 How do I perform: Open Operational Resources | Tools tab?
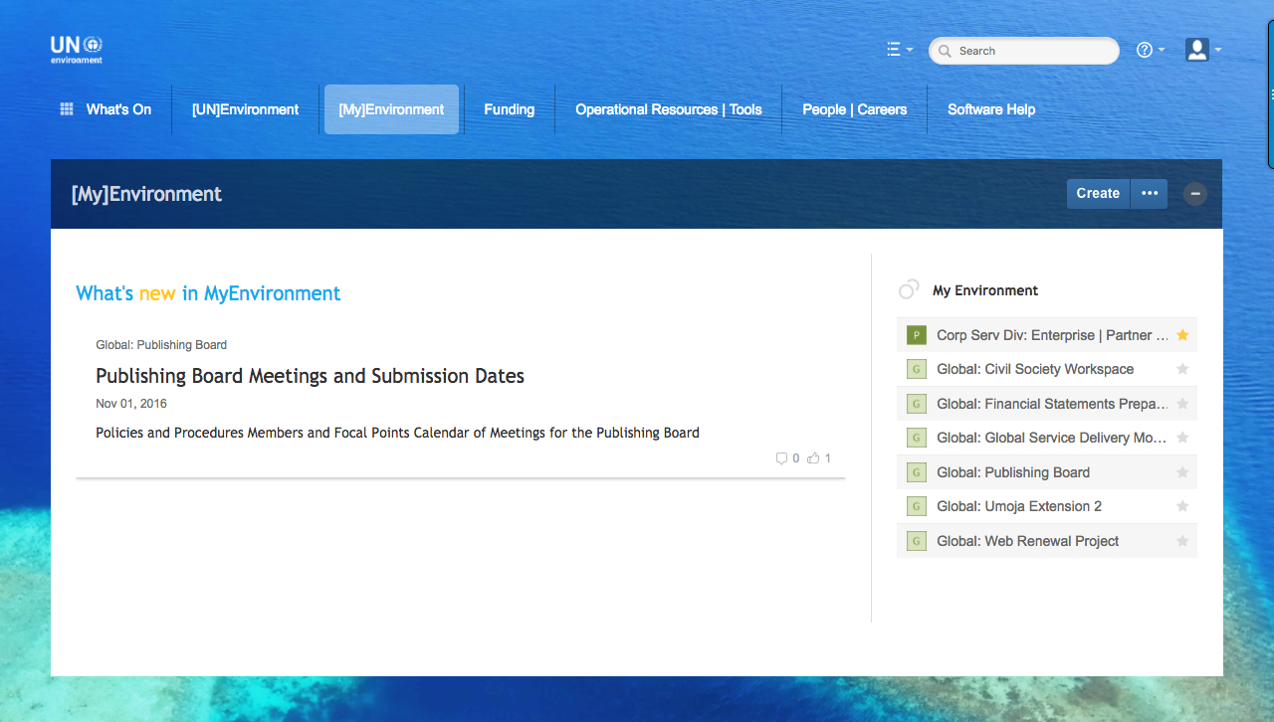tap(669, 109)
